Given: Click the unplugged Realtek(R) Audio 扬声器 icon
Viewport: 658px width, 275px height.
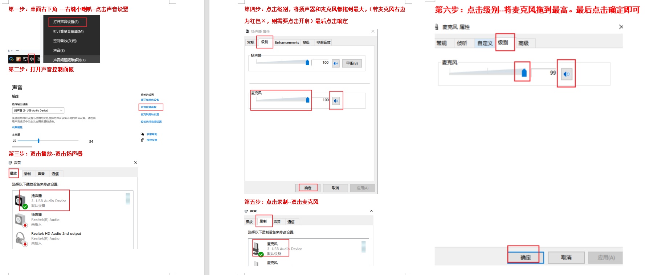Looking at the screenshot, I should click(20, 220).
